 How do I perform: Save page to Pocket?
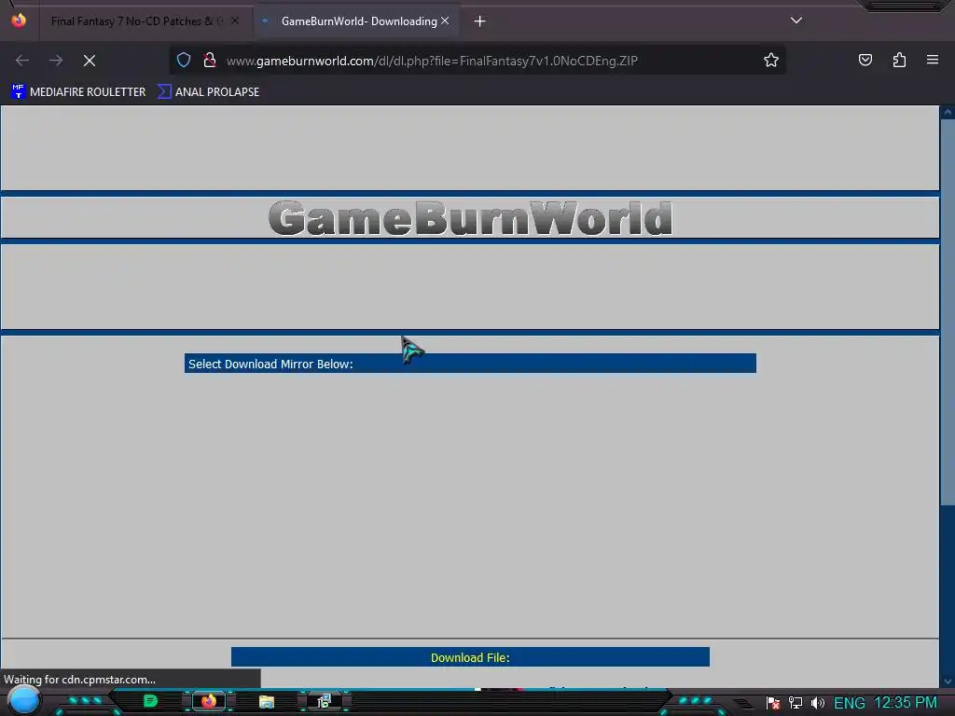[x=865, y=60]
